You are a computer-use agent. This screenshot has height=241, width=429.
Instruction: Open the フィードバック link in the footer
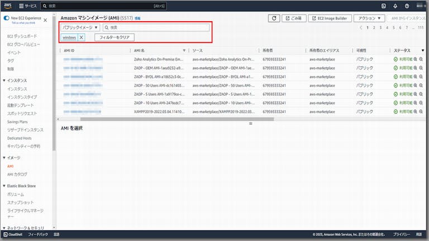coord(38,234)
